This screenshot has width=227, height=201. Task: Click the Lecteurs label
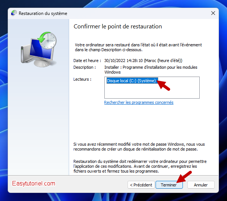coord(82,79)
